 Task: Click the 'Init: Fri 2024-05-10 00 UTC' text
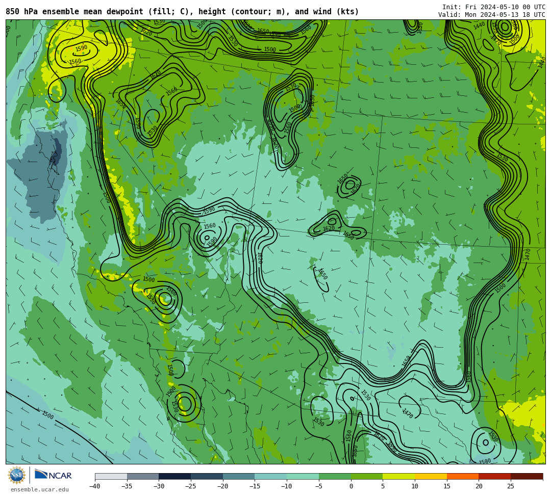click(494, 7)
